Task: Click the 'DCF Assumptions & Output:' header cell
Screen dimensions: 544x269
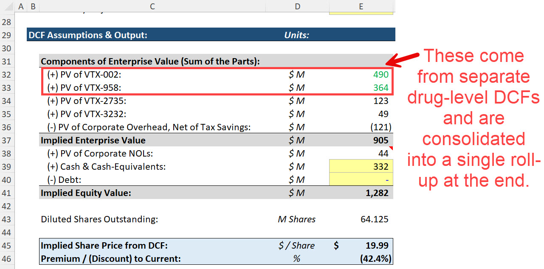Action: point(88,35)
